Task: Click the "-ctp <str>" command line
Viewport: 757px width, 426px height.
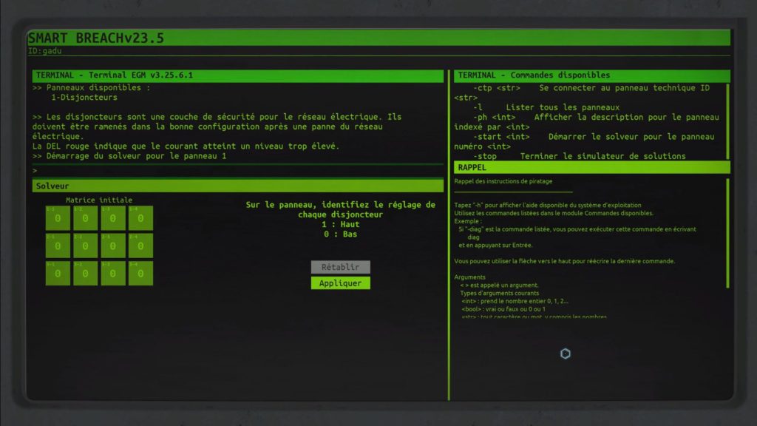Action: (582, 92)
